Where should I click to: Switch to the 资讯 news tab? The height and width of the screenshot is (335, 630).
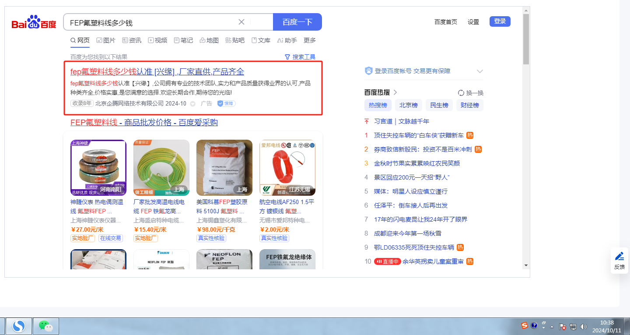click(x=132, y=40)
